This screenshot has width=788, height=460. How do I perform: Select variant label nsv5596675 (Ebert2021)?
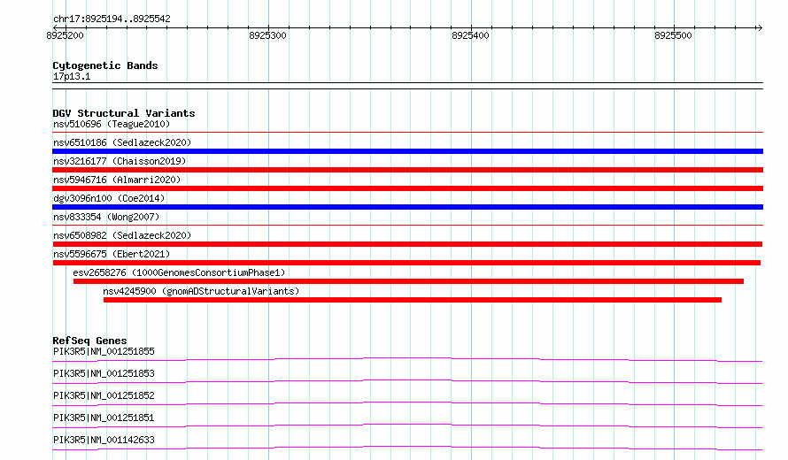pyautogui.click(x=112, y=254)
